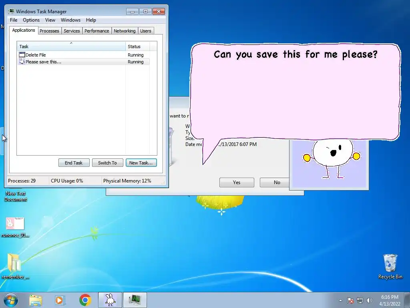Click the pink speech bubble asking to save
This screenshot has height=308, width=410.
tap(295, 92)
